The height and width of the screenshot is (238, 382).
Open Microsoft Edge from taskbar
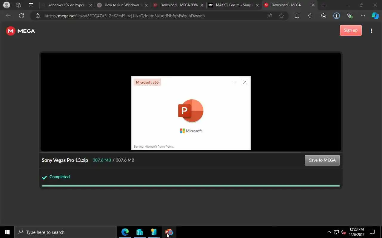125,232
